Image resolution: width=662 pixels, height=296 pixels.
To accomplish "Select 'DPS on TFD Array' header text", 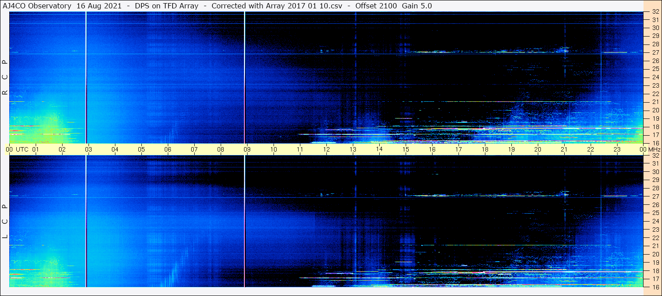I will [166, 6].
